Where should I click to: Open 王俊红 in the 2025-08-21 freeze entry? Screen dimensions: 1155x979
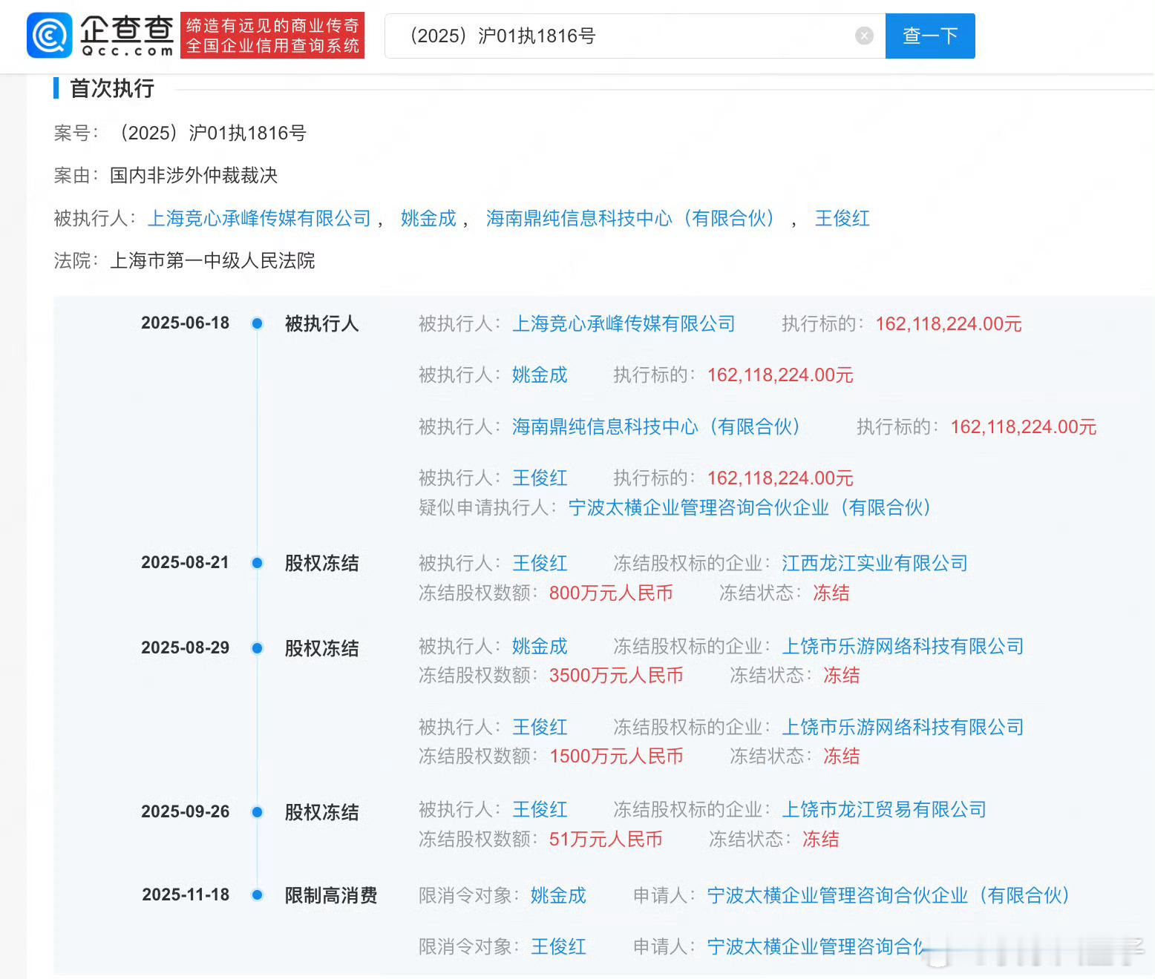point(540,563)
